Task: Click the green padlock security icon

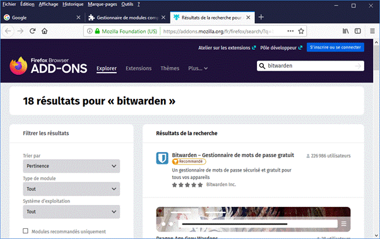Action: (97, 31)
